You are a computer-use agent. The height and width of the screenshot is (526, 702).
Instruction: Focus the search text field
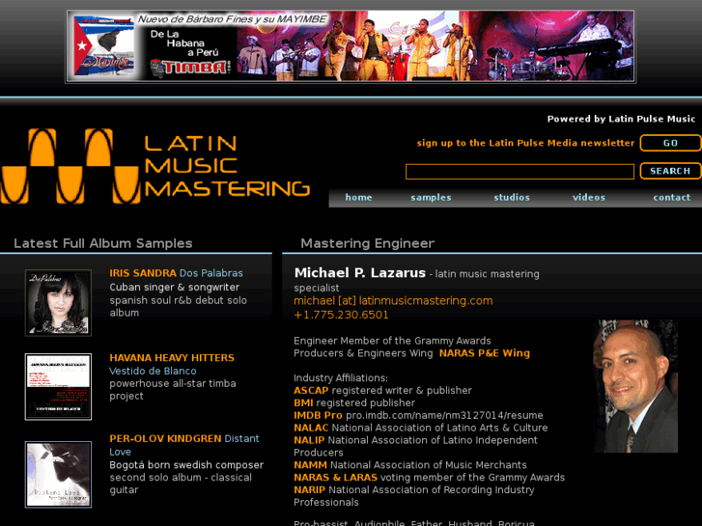(x=519, y=172)
